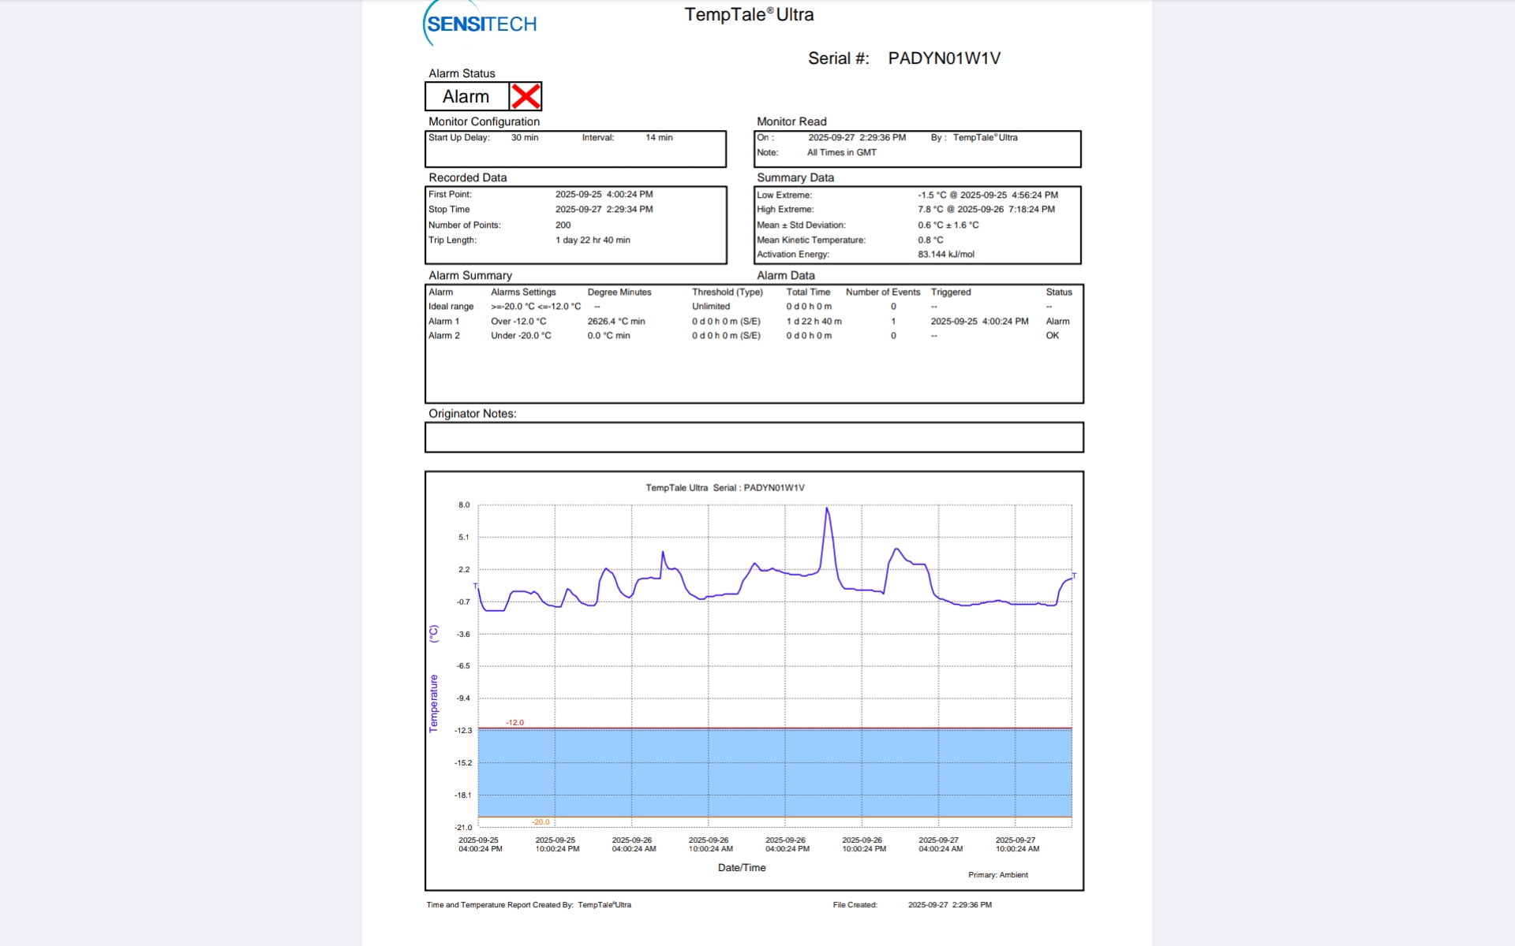Click the blue shaded ideal range area
Image resolution: width=1515 pixels, height=946 pixels.
[x=773, y=773]
